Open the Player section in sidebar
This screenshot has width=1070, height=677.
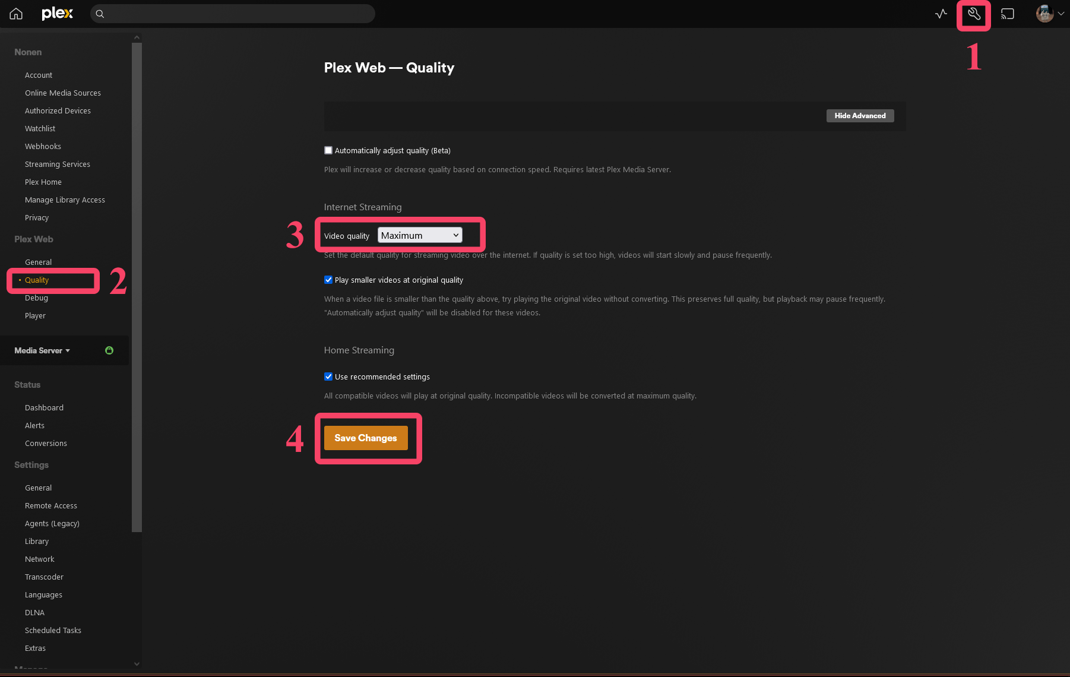35,315
